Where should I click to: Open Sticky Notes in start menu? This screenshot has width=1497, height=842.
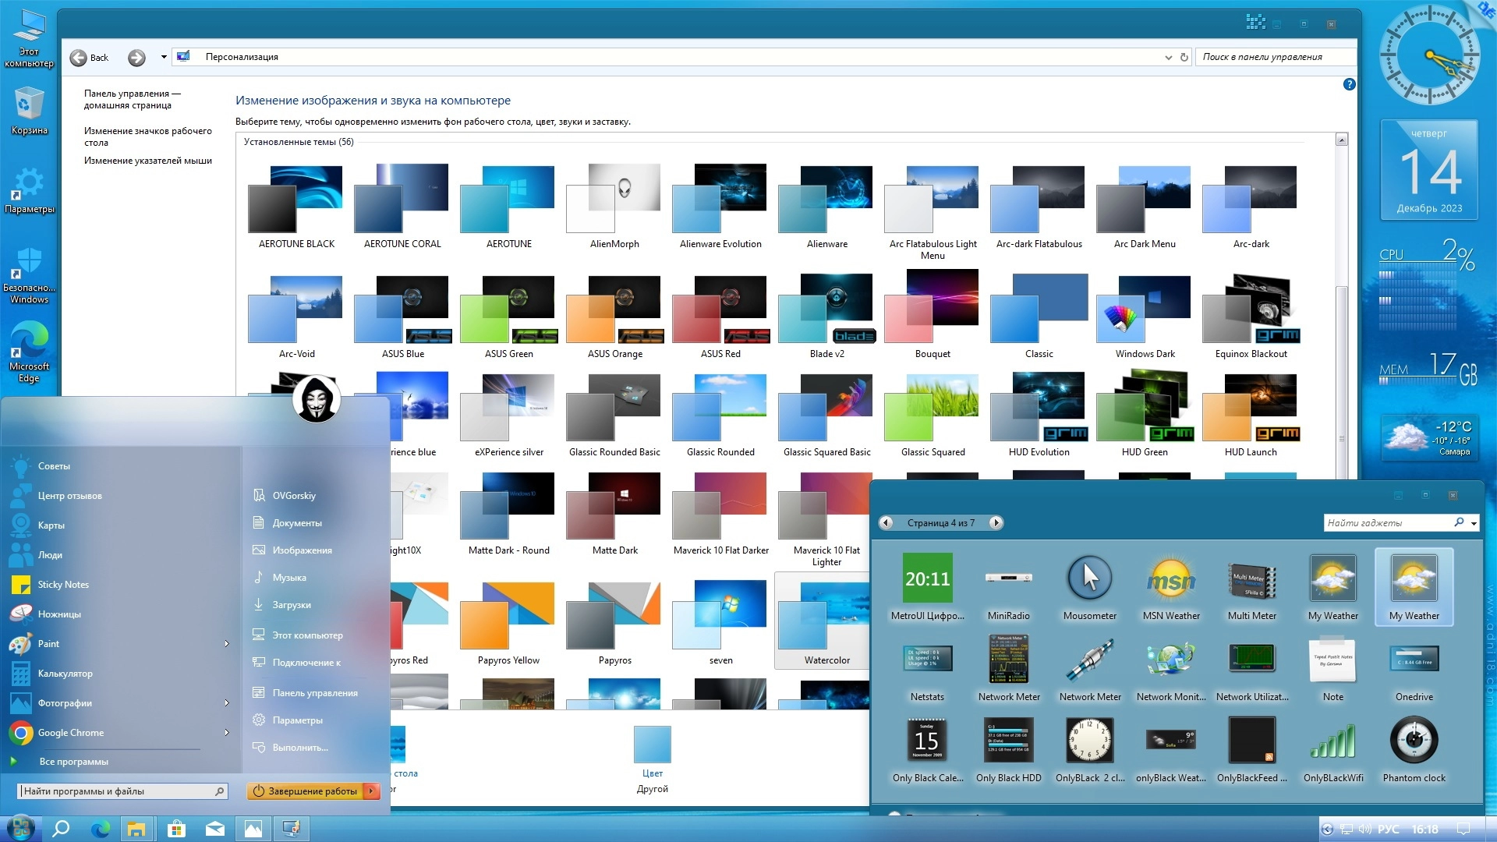point(63,585)
